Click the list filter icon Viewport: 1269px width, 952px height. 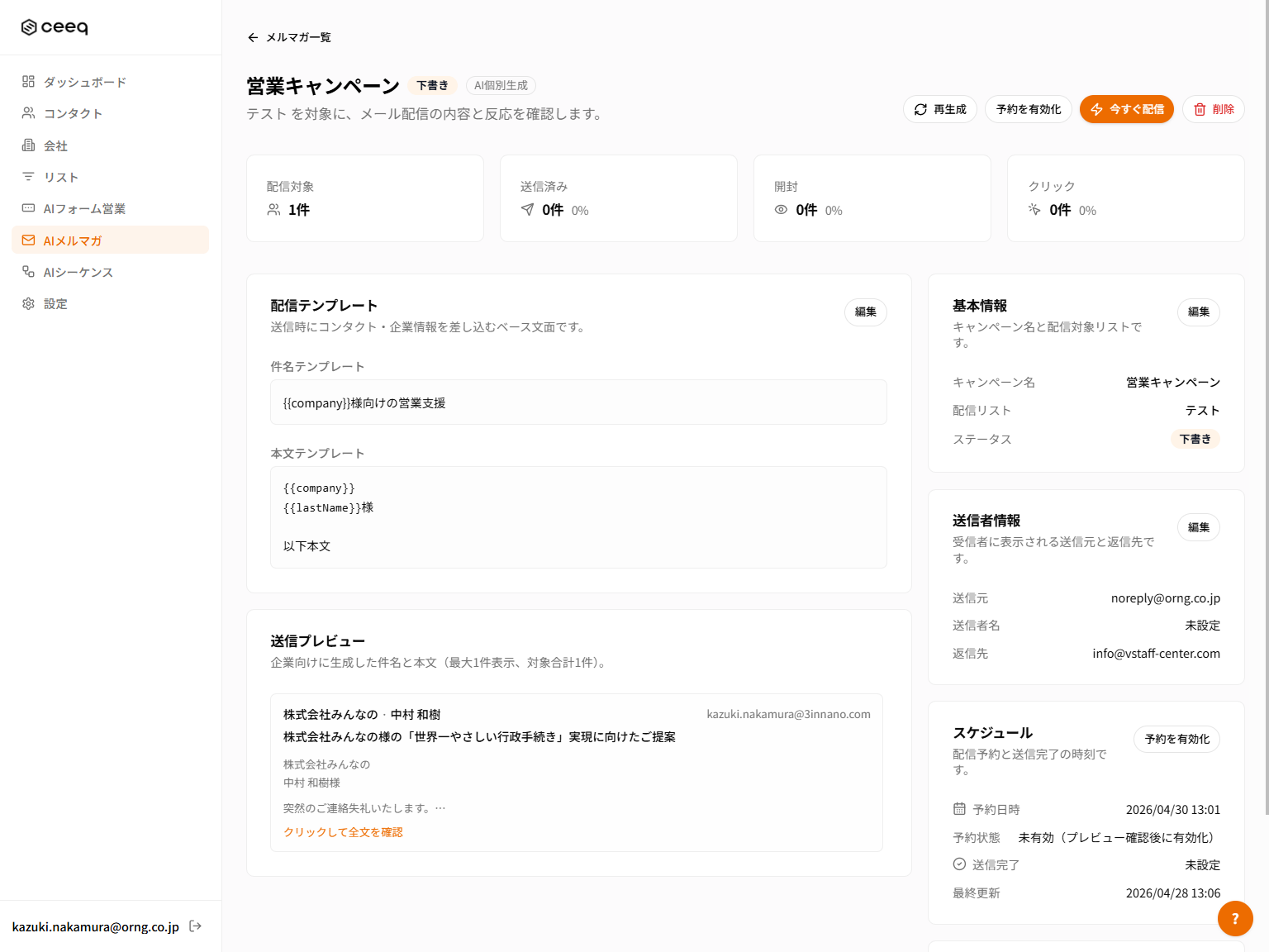point(28,177)
